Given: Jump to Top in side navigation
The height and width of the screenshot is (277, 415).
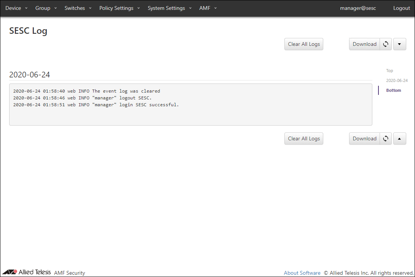Looking at the screenshot, I should (389, 71).
